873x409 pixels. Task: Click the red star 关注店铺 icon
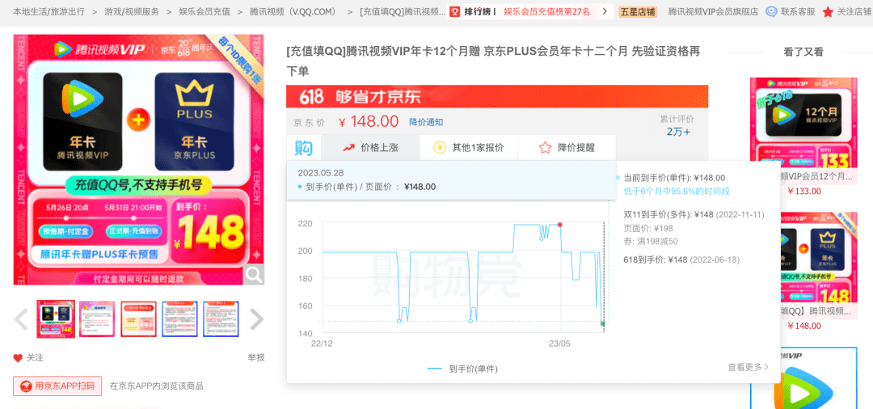click(828, 11)
